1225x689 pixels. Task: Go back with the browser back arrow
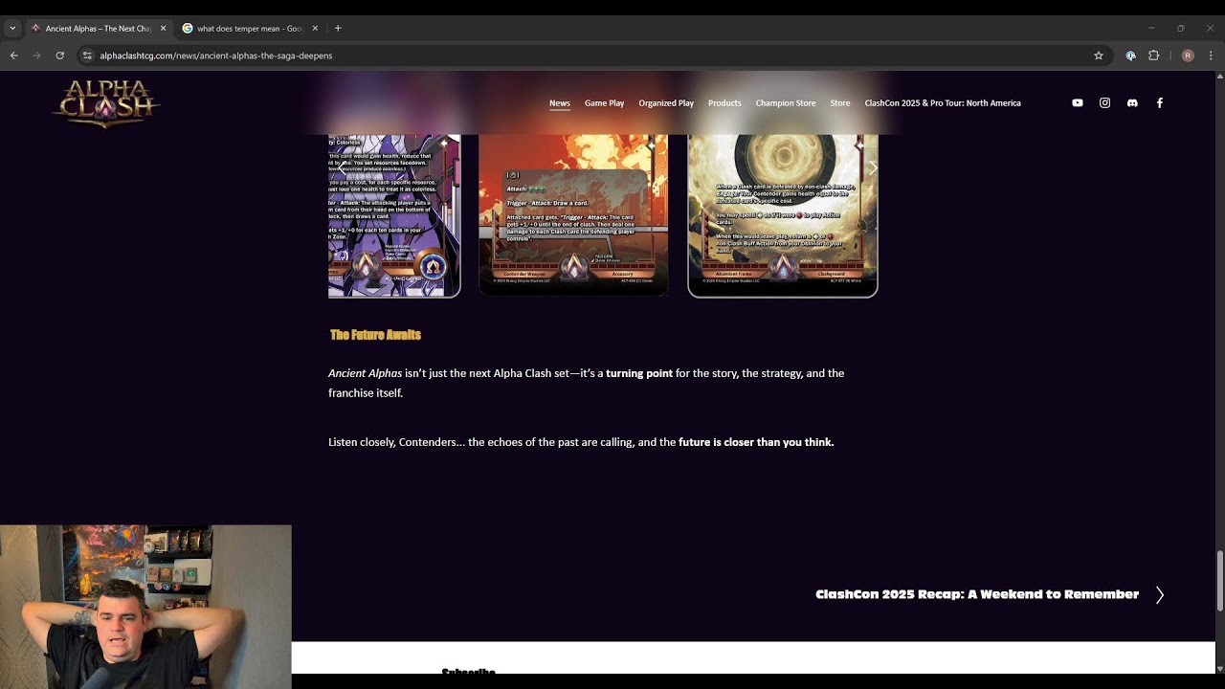click(x=13, y=56)
